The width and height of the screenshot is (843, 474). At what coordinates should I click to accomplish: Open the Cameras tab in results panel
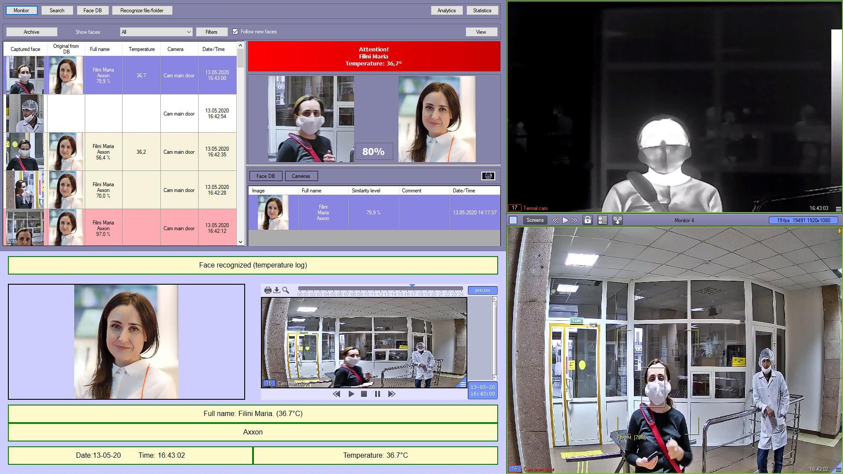click(x=301, y=176)
